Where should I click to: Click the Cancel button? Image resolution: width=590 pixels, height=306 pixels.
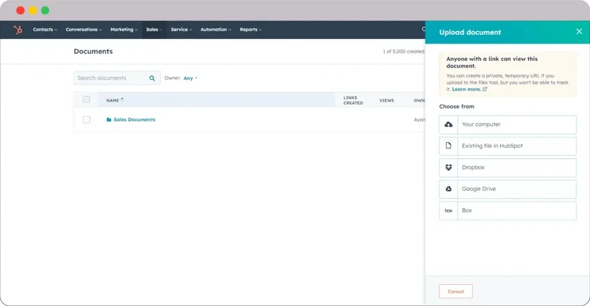456,291
